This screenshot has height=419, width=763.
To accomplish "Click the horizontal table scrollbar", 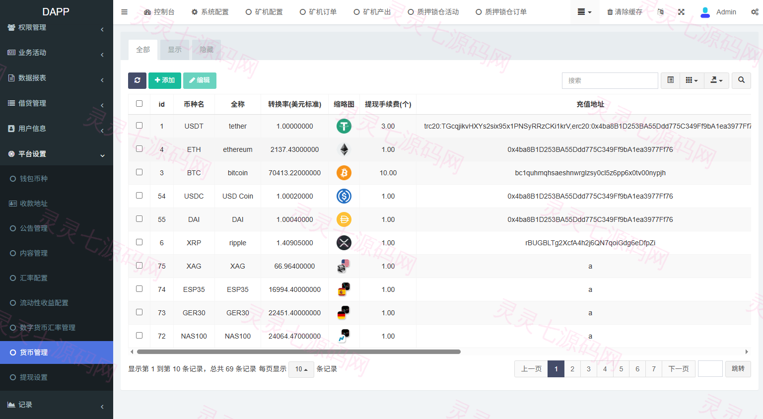I will [x=299, y=351].
